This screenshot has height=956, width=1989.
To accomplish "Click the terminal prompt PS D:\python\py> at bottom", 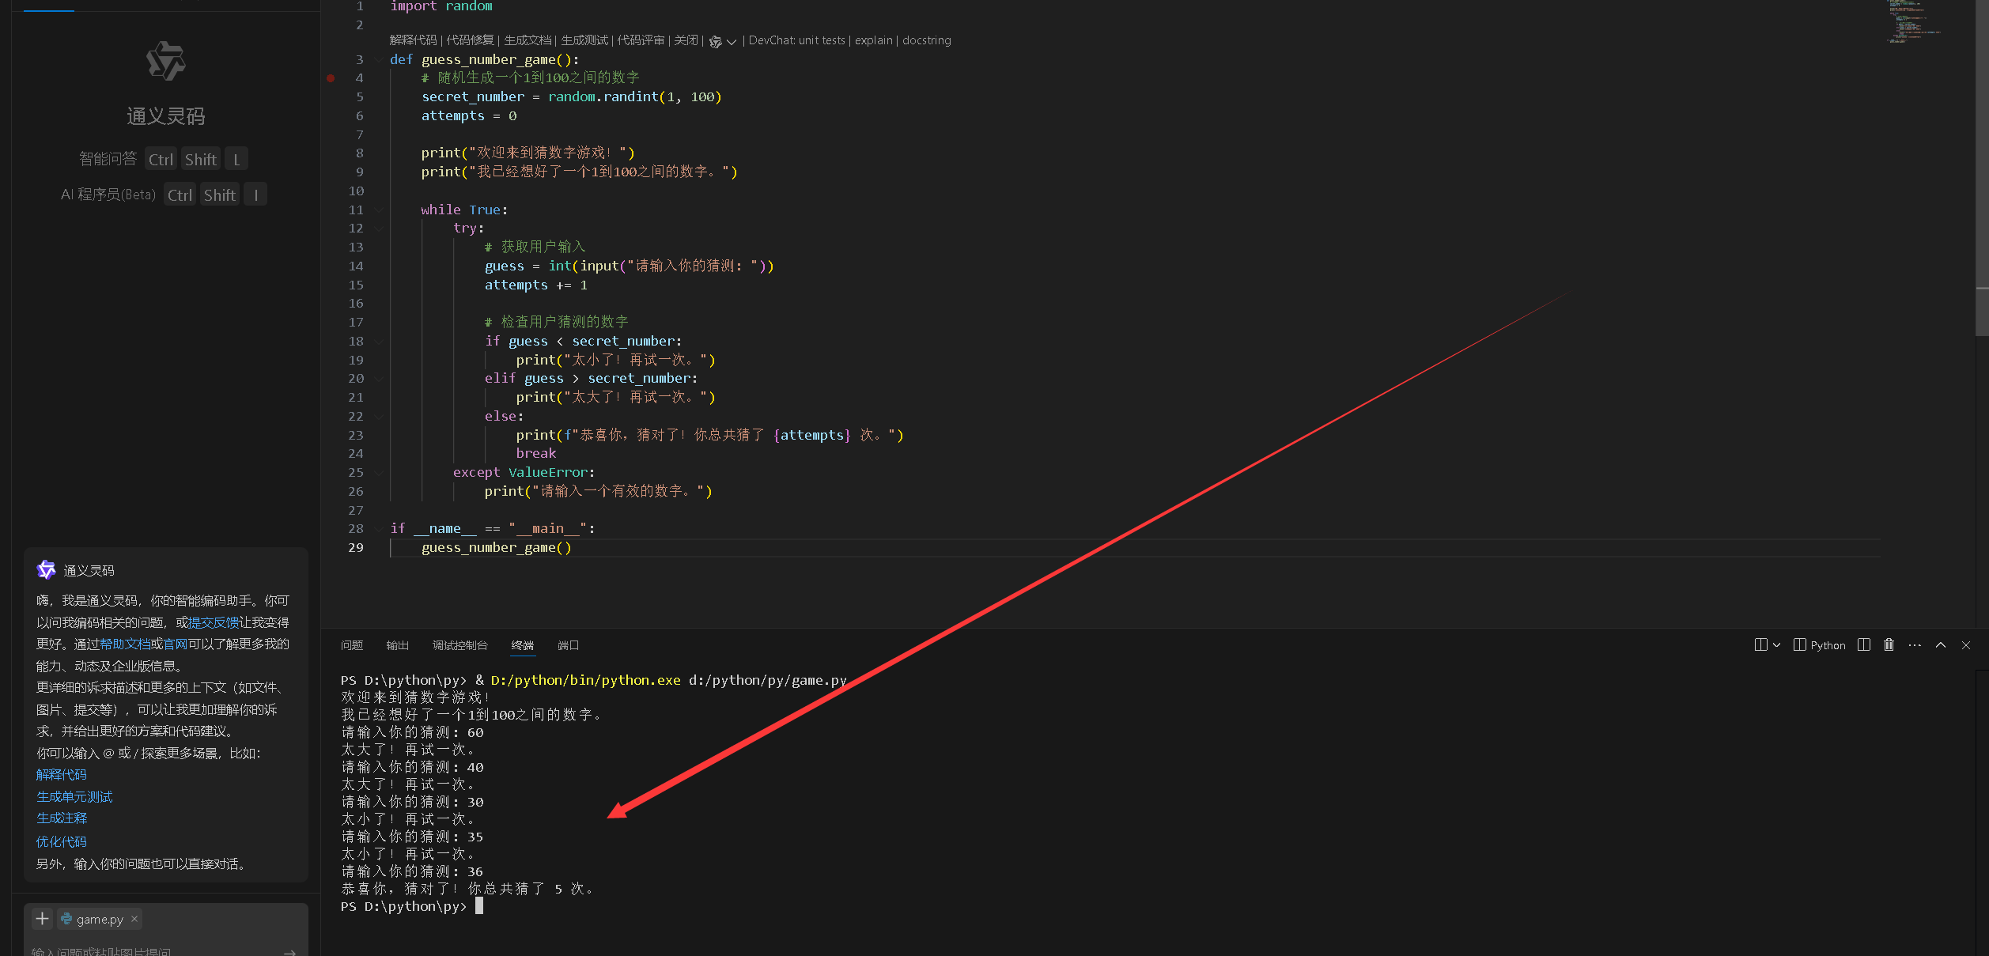I will point(403,906).
